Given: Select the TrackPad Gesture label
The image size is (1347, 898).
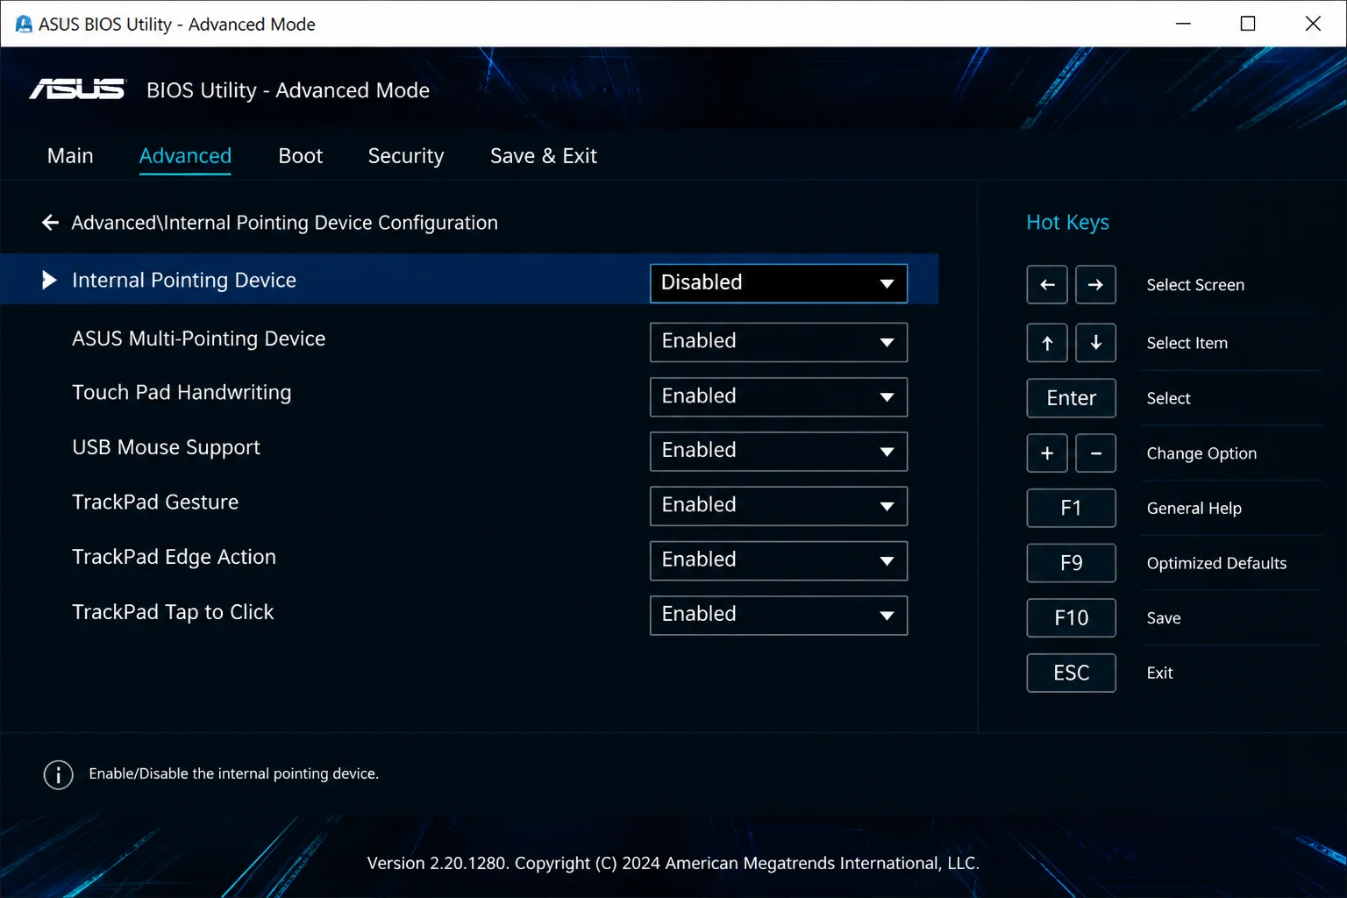Looking at the screenshot, I should [x=155, y=502].
